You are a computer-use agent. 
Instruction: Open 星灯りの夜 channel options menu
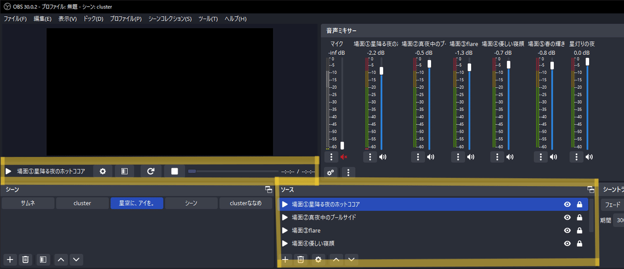576,157
